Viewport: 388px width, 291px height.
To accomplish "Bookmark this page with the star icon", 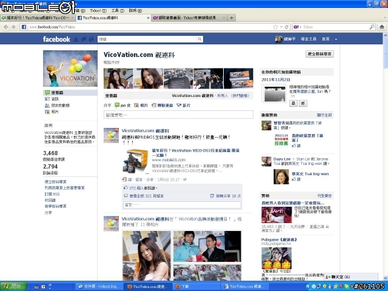I will (x=275, y=27).
